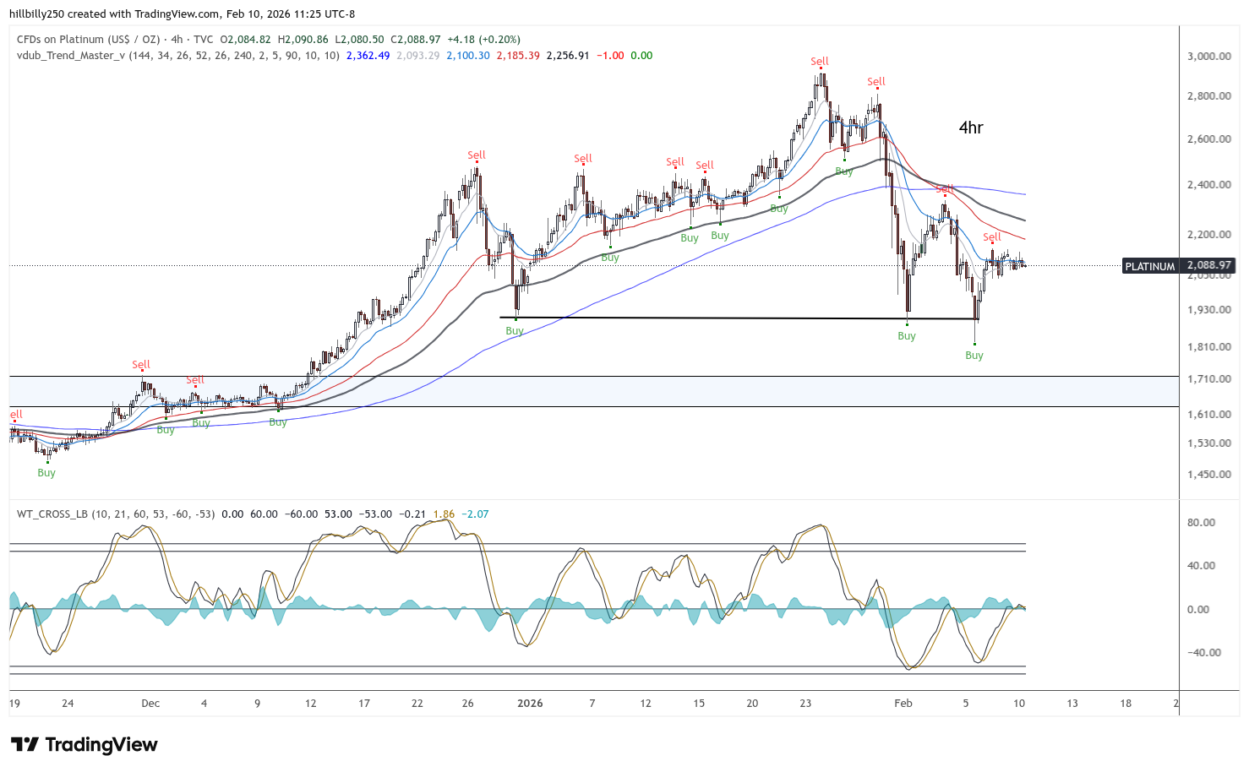Select the Buy marker at the November 24 low
Screen dimensions: 1249x772
46,473
